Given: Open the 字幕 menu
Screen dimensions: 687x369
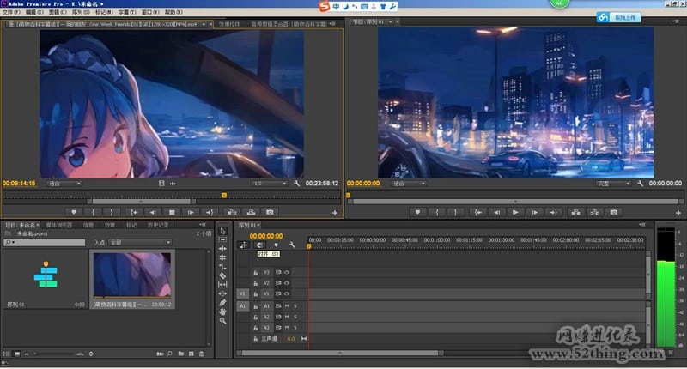Looking at the screenshot, I should (127, 12).
